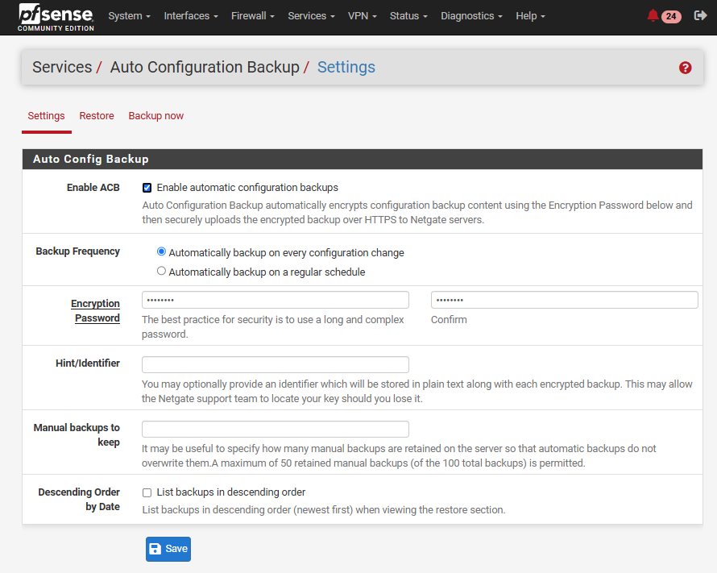Image resolution: width=717 pixels, height=573 pixels.
Task: Click the pfSense logo to go home
Action: (56, 18)
